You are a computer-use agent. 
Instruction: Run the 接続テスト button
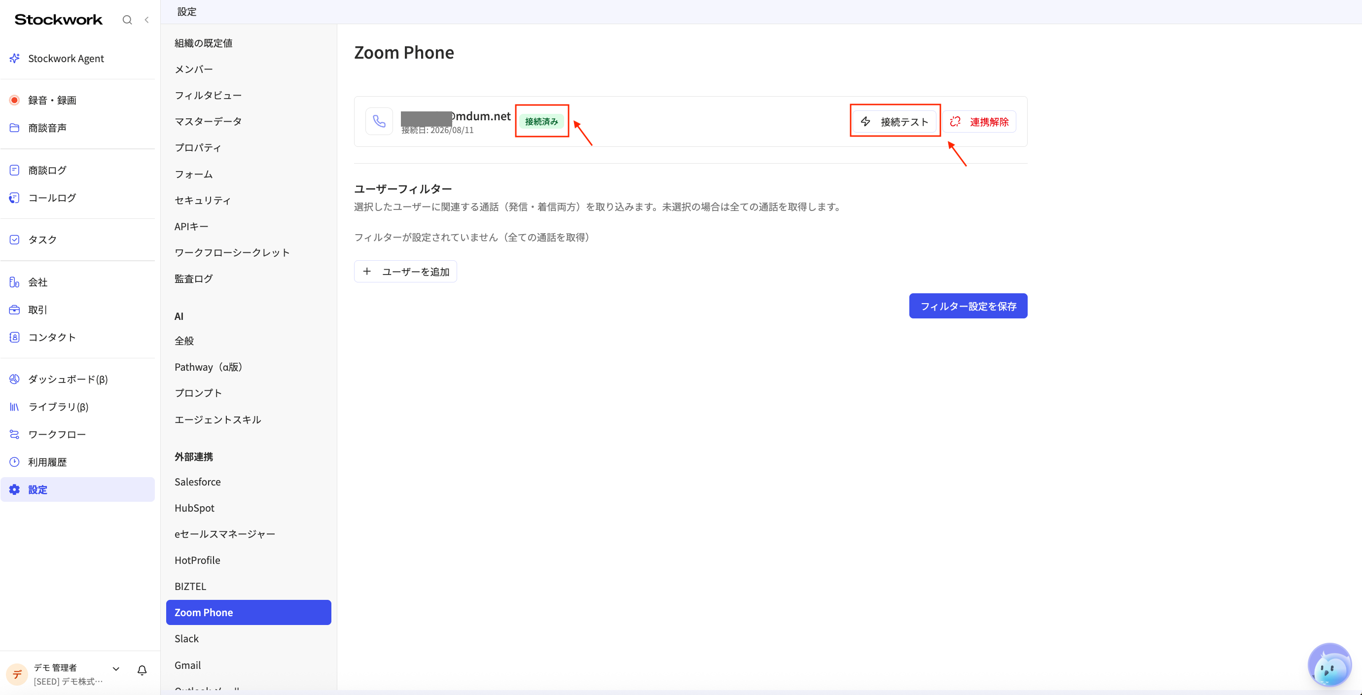pos(895,122)
